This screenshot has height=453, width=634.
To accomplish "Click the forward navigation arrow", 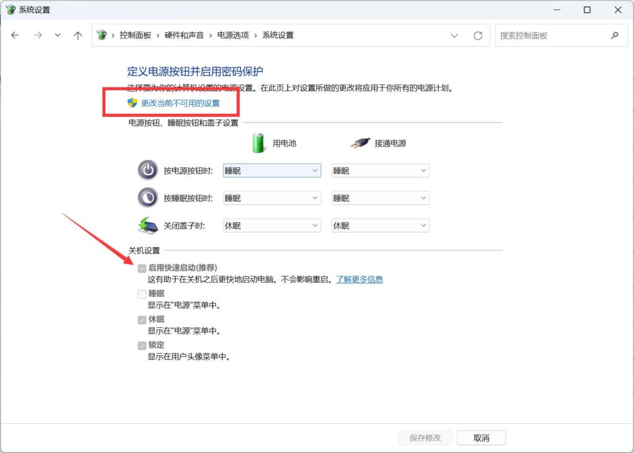I will 38,35.
